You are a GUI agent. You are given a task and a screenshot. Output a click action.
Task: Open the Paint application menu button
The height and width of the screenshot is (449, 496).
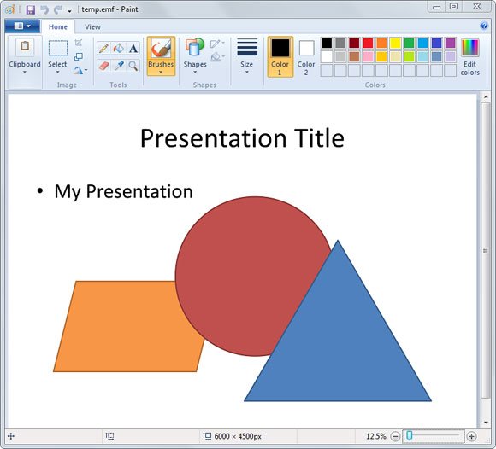click(22, 26)
